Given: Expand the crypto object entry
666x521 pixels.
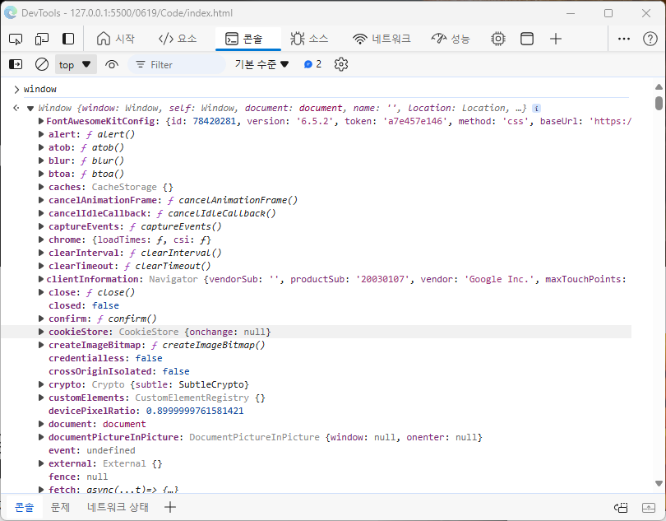Looking at the screenshot, I should coord(41,384).
